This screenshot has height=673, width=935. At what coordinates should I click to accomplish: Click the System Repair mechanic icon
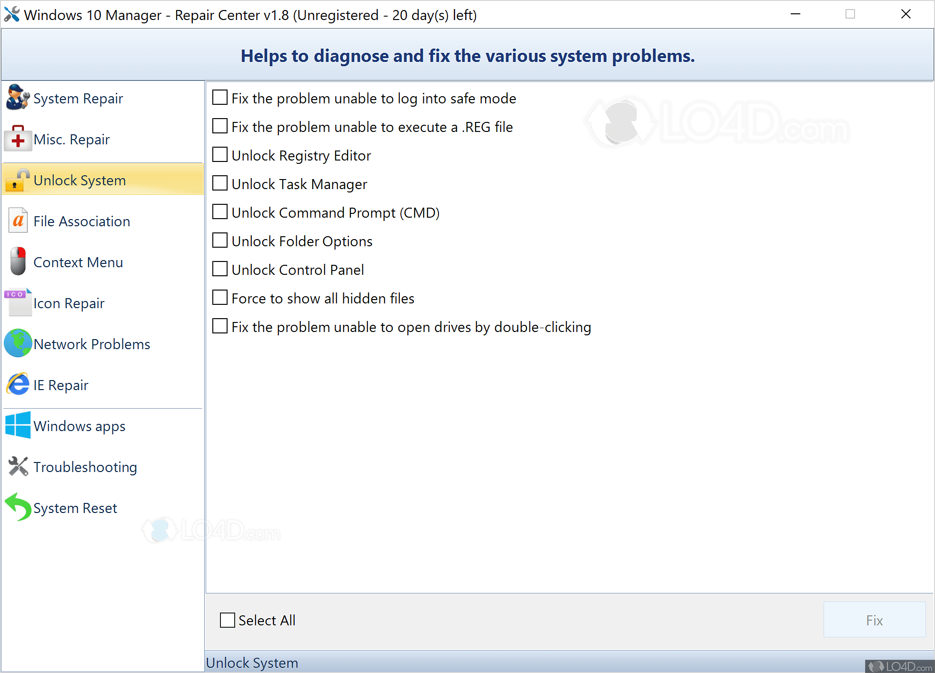18,98
